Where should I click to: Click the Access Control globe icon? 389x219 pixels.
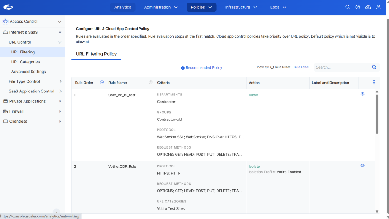pyautogui.click(x=5, y=22)
